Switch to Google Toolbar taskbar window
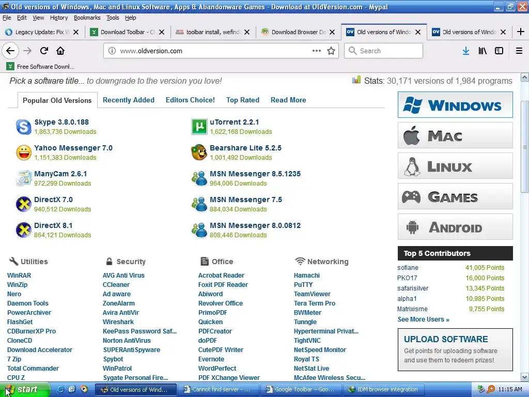The width and height of the screenshot is (529, 397). tap(301, 389)
